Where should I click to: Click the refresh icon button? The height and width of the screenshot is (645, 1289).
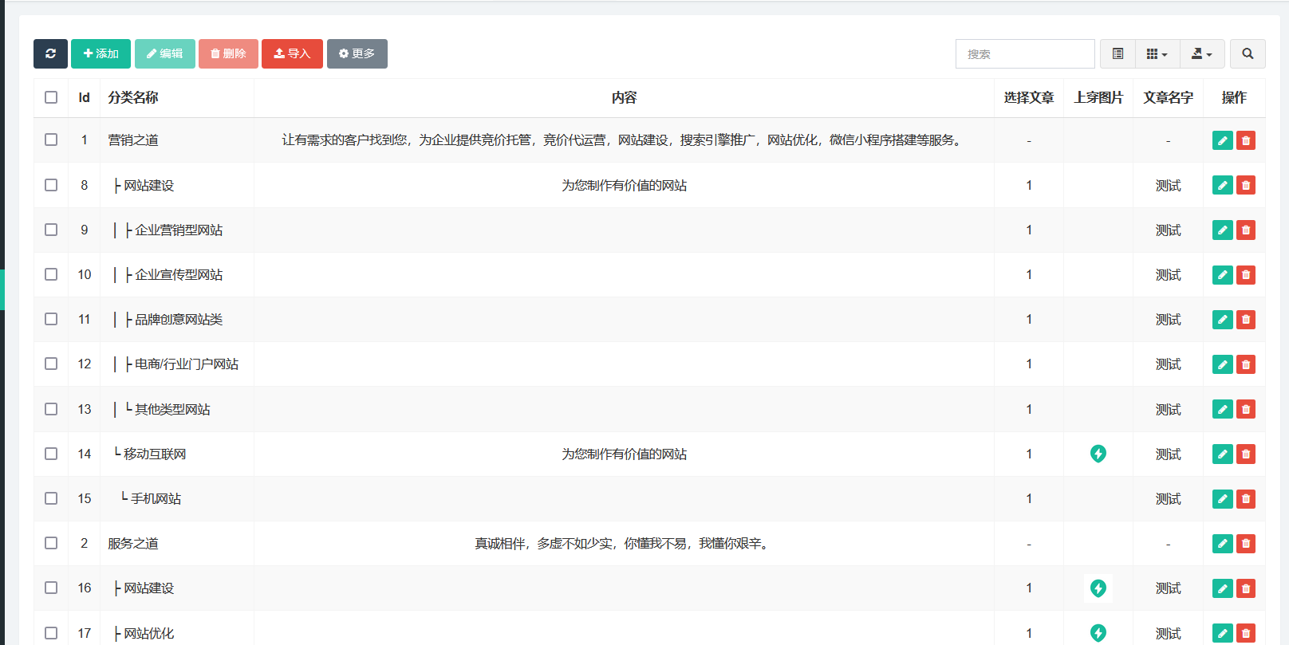click(50, 53)
